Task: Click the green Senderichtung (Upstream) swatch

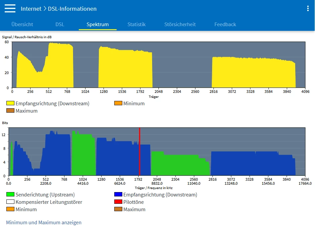Action: [x=10, y=194]
